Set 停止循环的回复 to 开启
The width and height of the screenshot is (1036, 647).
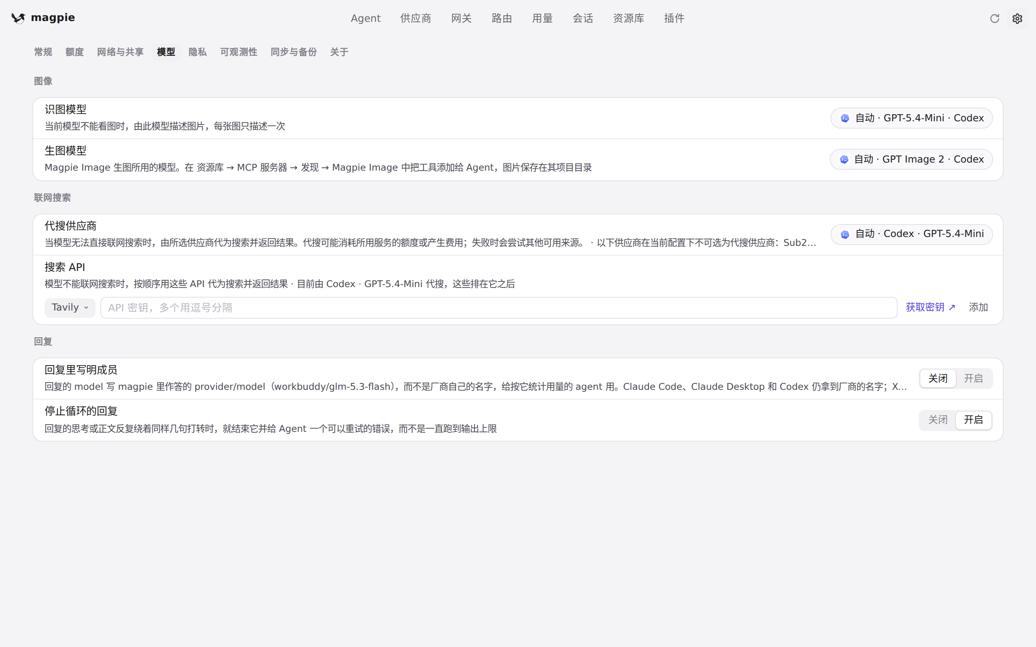tap(973, 420)
